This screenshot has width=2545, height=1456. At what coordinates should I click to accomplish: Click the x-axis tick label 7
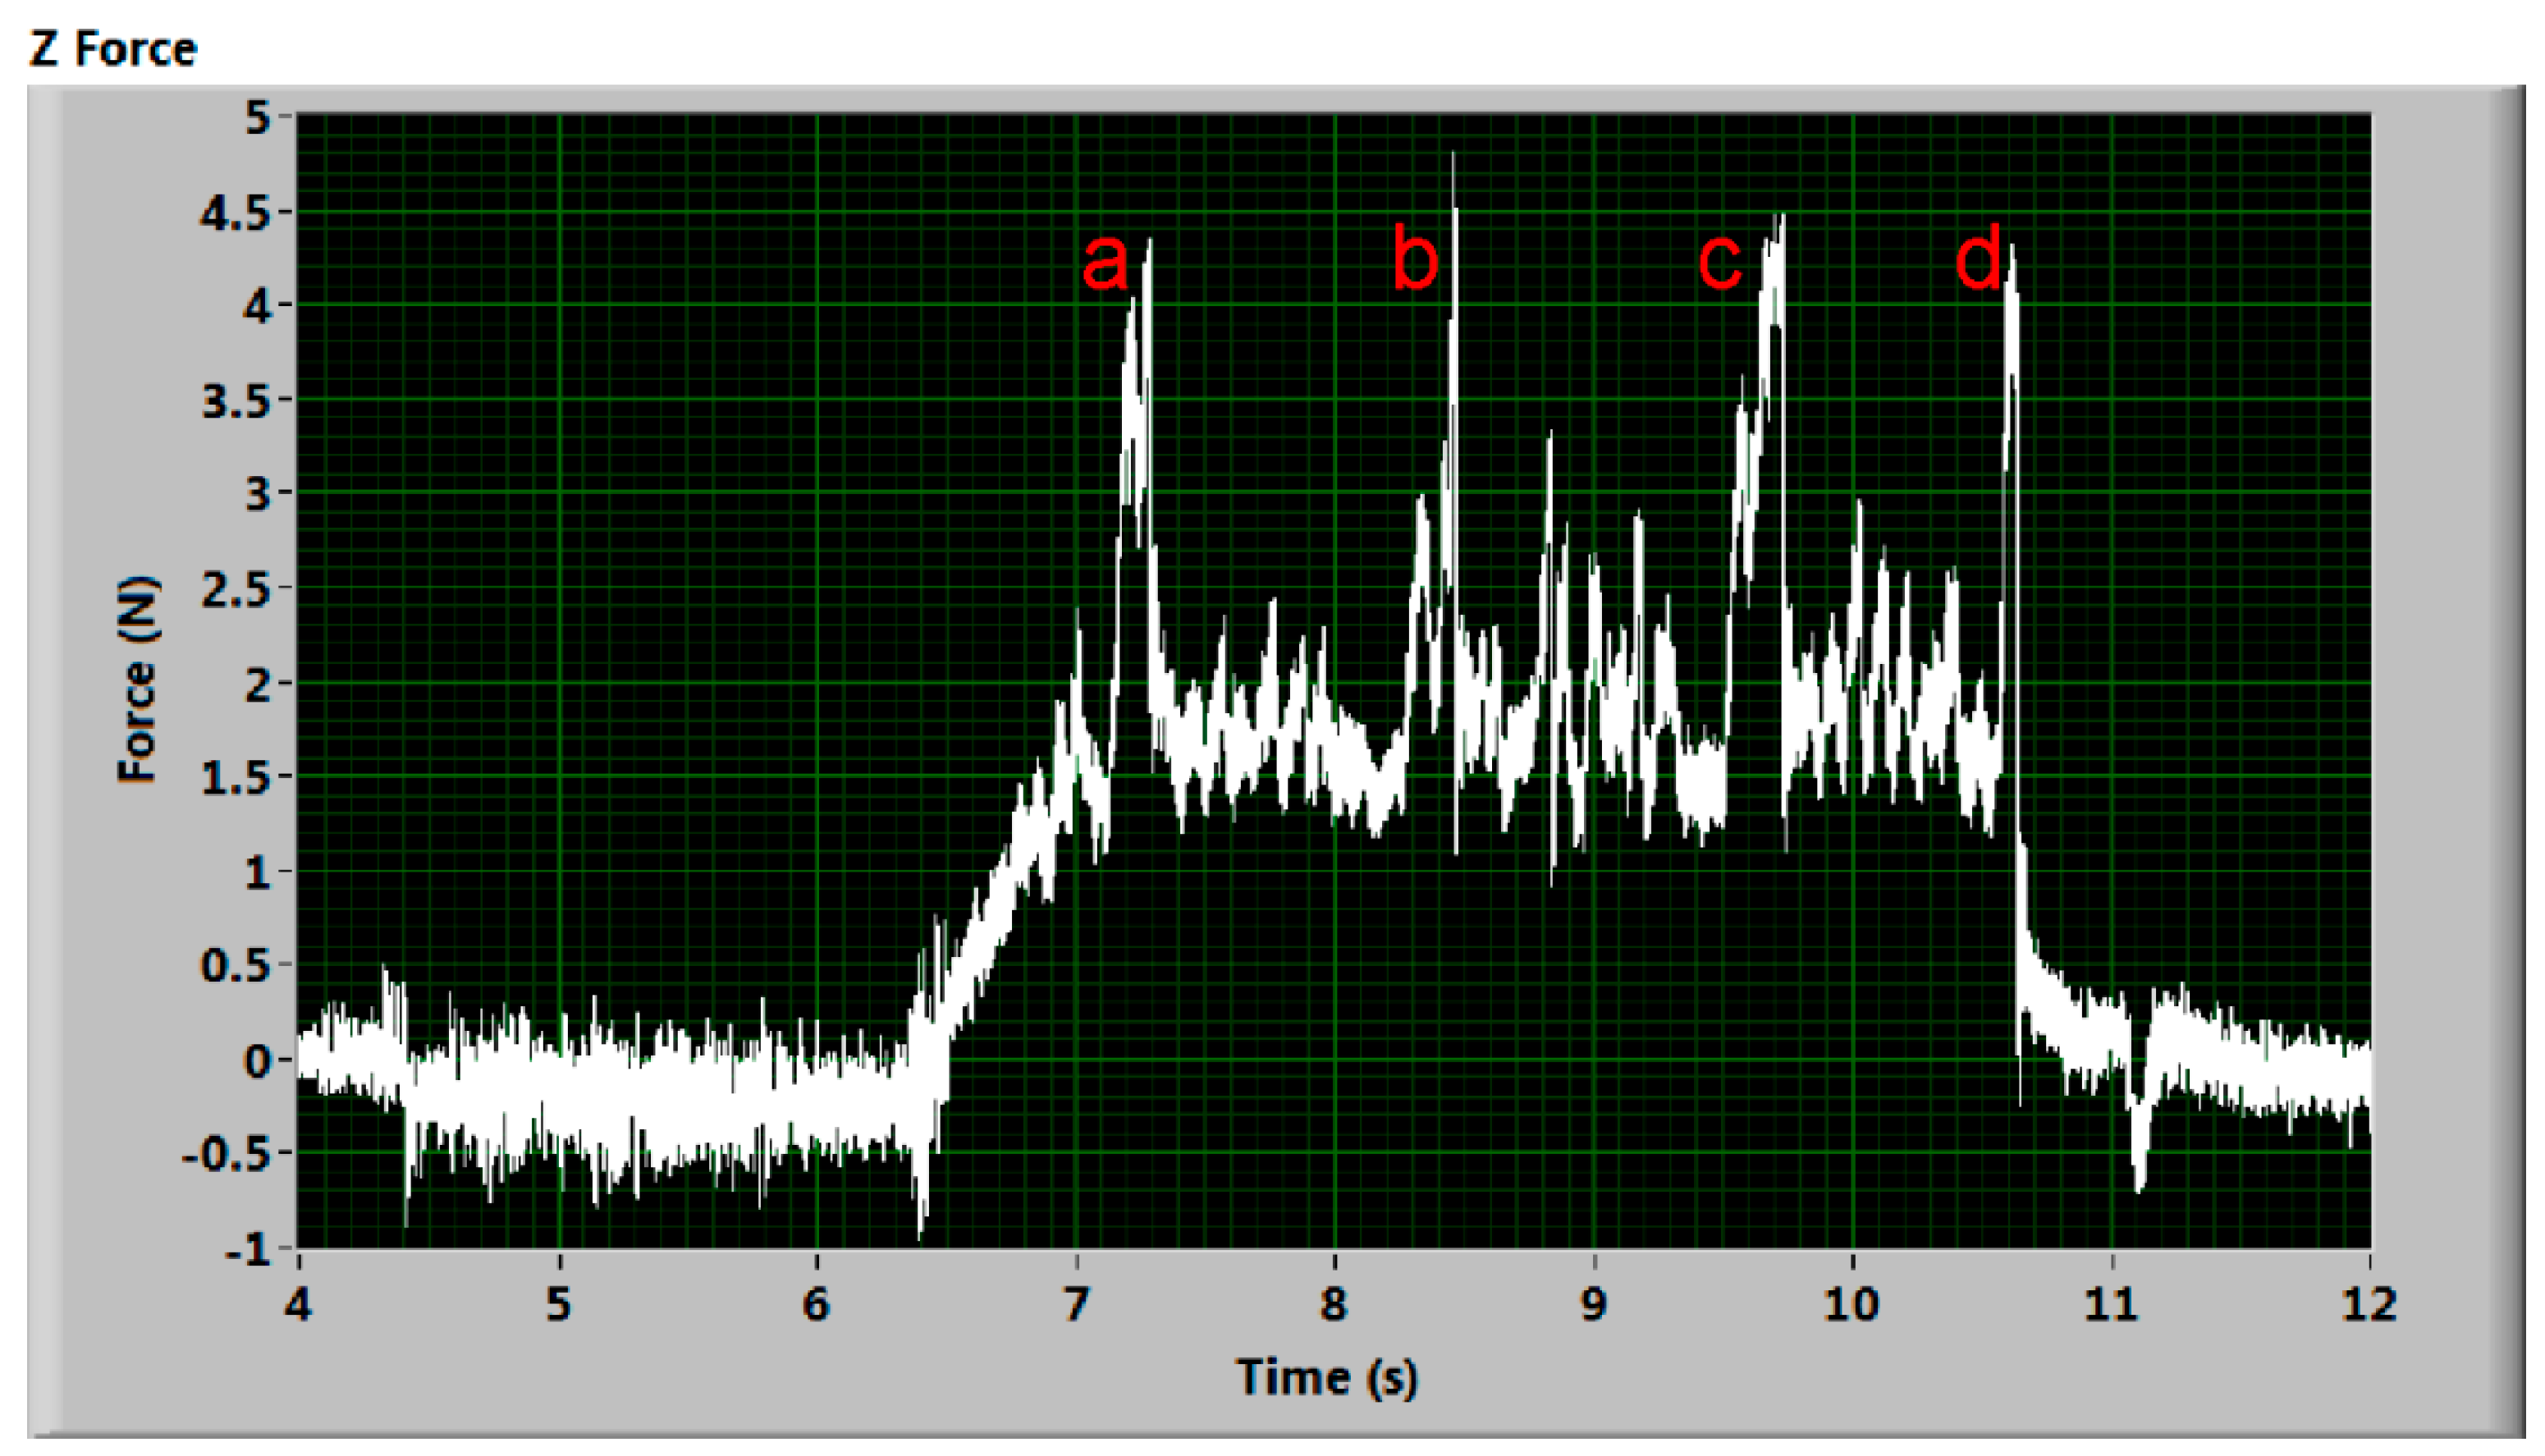(1076, 1304)
